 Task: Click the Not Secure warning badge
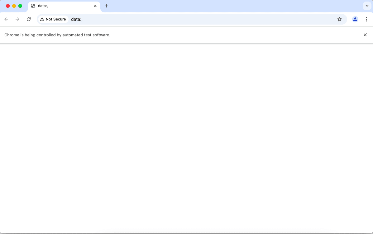tap(53, 19)
